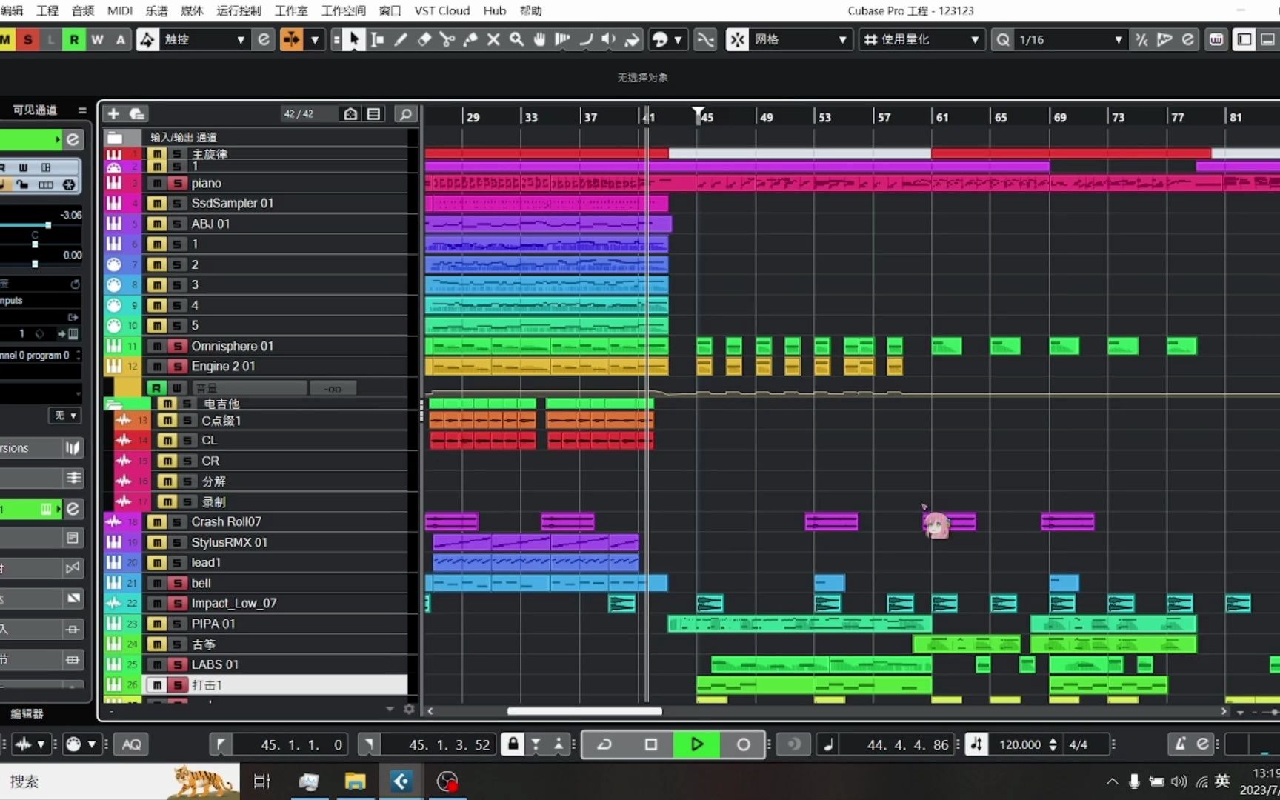Open the 触控 automation mode dropdown
This screenshot has height=800, width=1280.
tap(204, 39)
